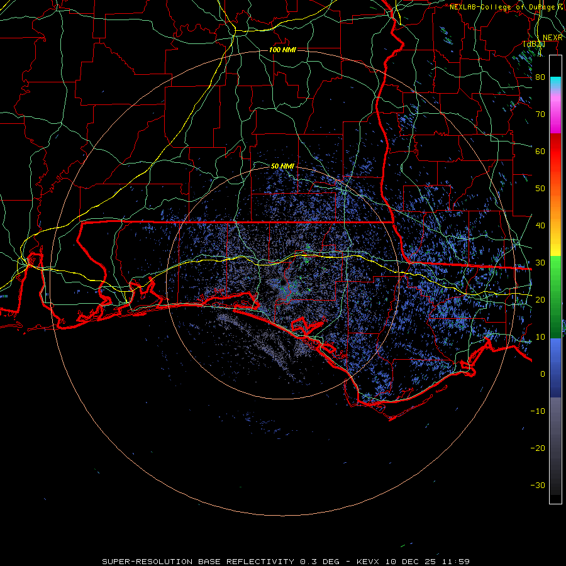Click the NEXR label at top right

pyautogui.click(x=553, y=38)
